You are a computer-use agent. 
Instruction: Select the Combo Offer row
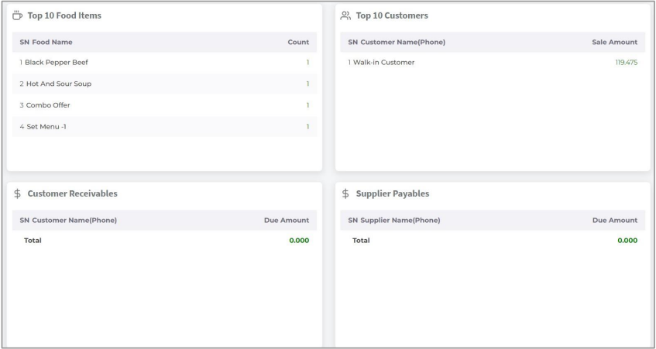[164, 105]
